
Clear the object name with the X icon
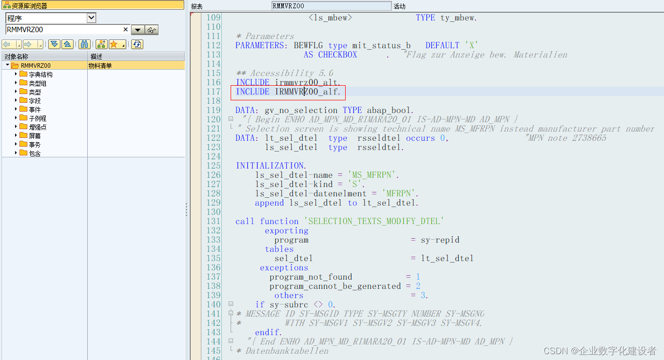pos(125,29)
